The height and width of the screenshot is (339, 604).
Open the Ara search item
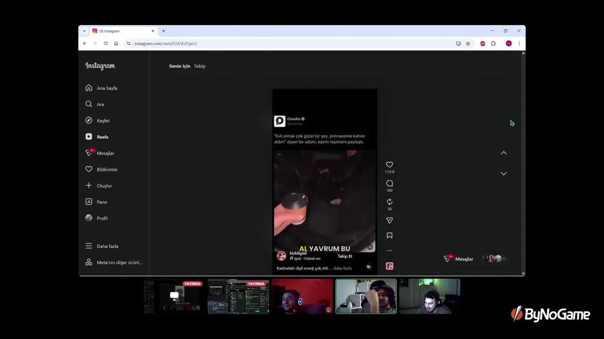click(95, 104)
